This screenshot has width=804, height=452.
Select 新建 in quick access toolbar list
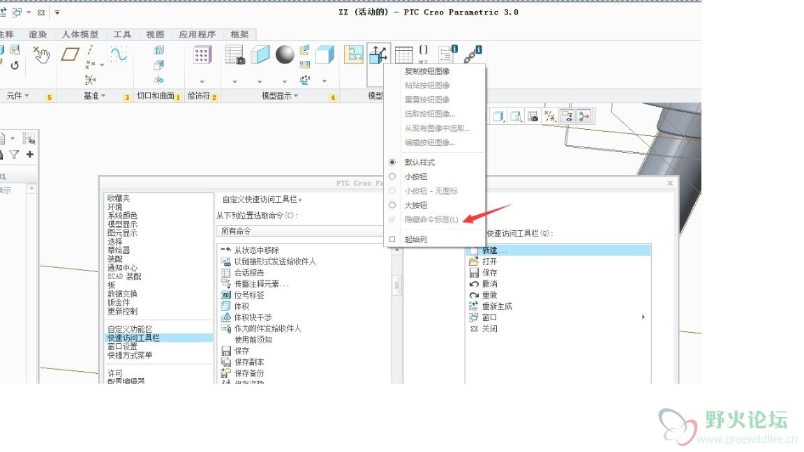point(558,250)
